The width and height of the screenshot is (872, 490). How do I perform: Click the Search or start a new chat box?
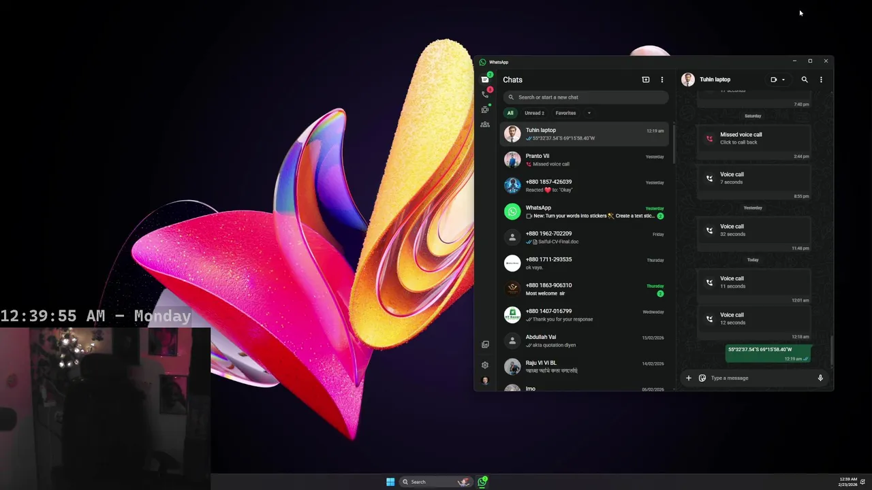pyautogui.click(x=586, y=97)
